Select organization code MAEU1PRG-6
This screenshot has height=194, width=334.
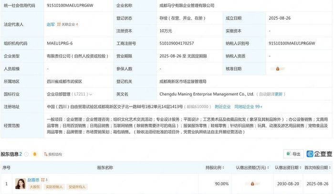pos(60,43)
